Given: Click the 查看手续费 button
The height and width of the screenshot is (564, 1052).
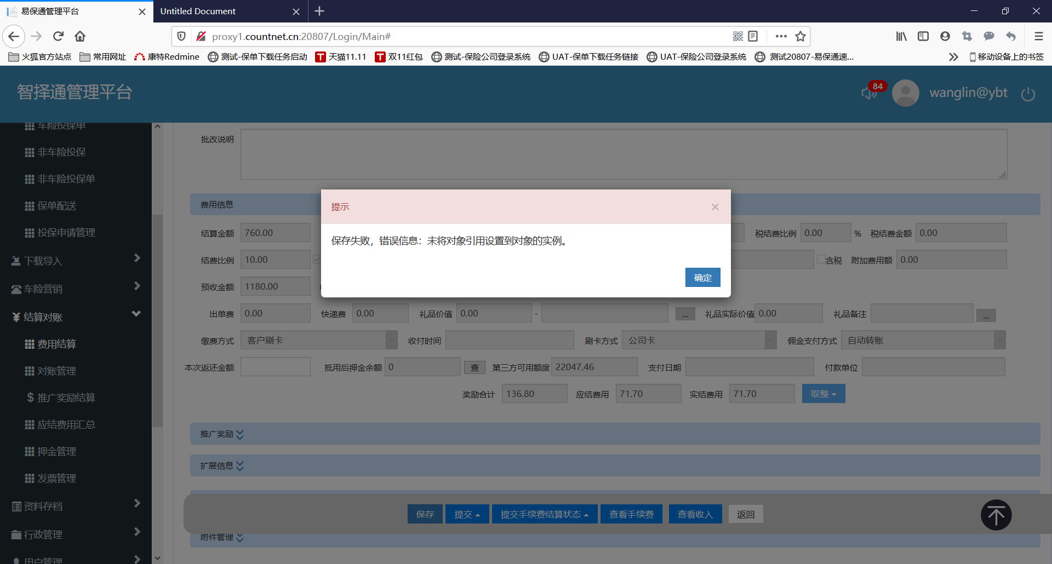Looking at the screenshot, I should [631, 514].
